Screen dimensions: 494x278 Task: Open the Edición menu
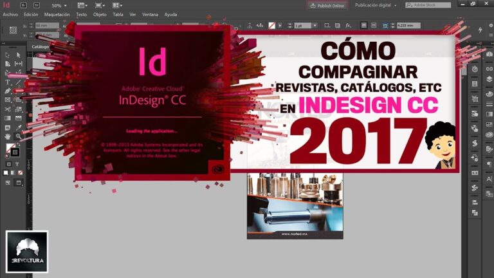tap(31, 15)
